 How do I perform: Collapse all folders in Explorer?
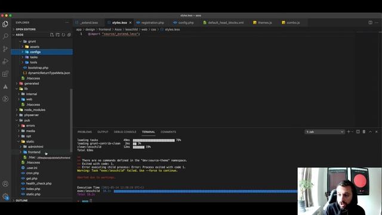coord(69,35)
